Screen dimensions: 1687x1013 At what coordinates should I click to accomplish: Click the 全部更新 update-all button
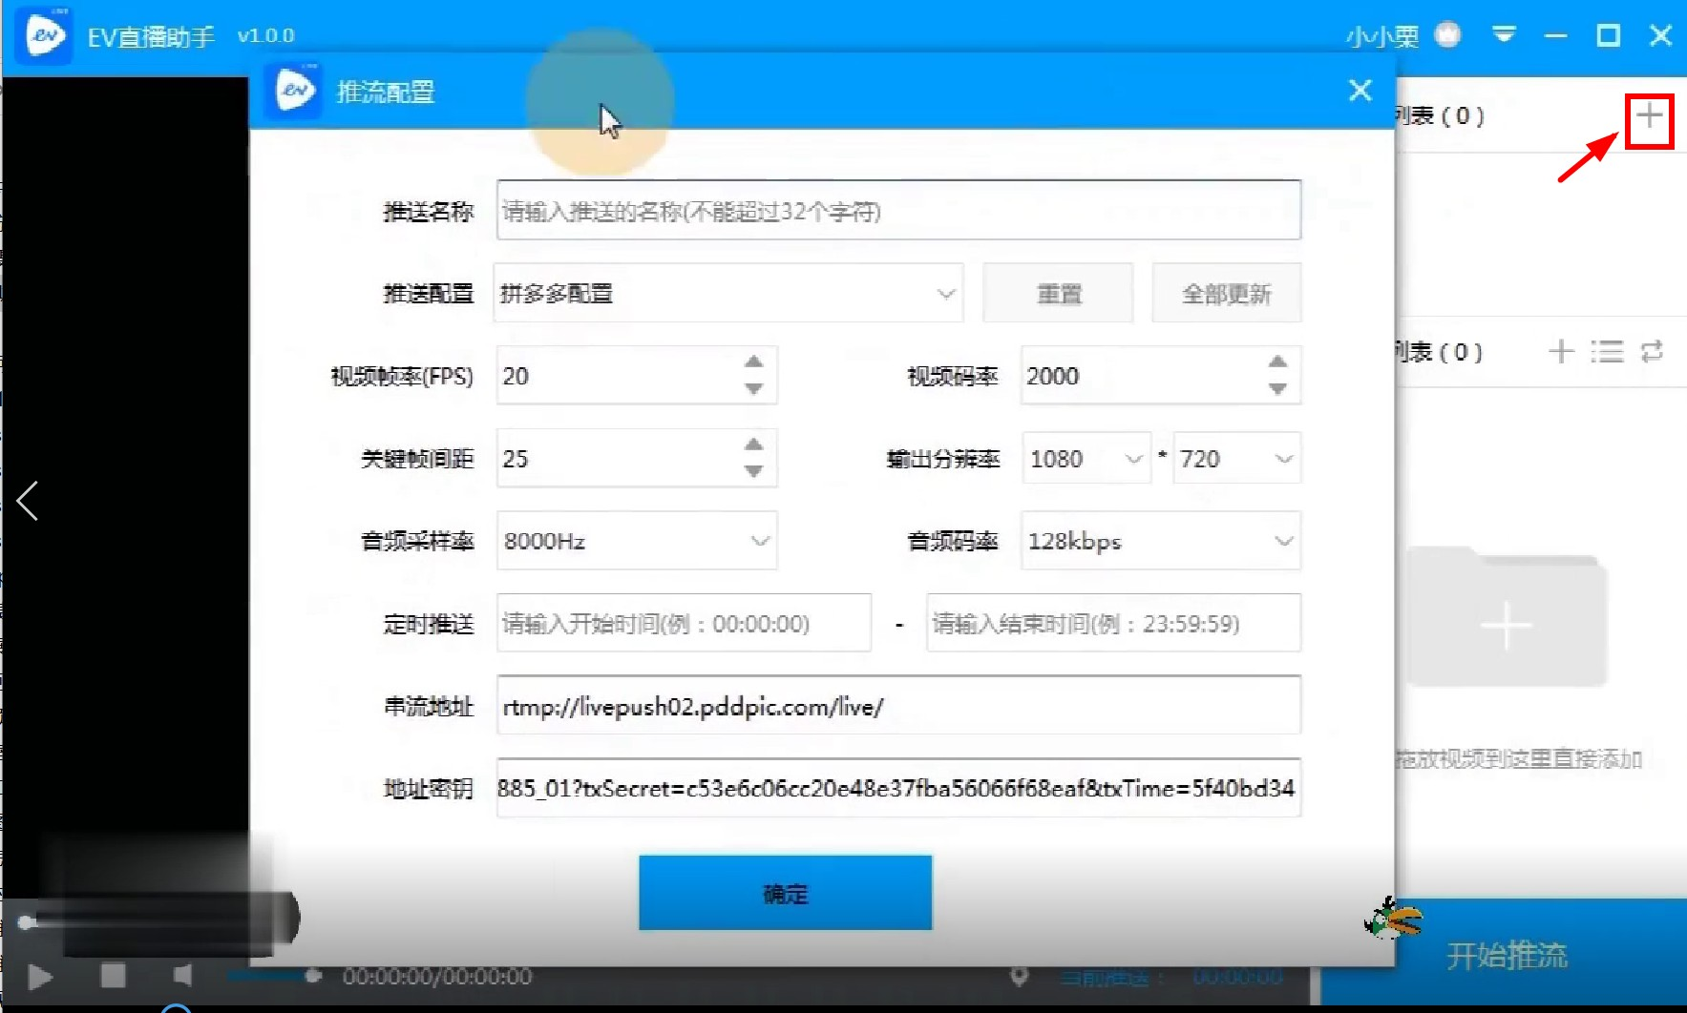[1226, 293]
